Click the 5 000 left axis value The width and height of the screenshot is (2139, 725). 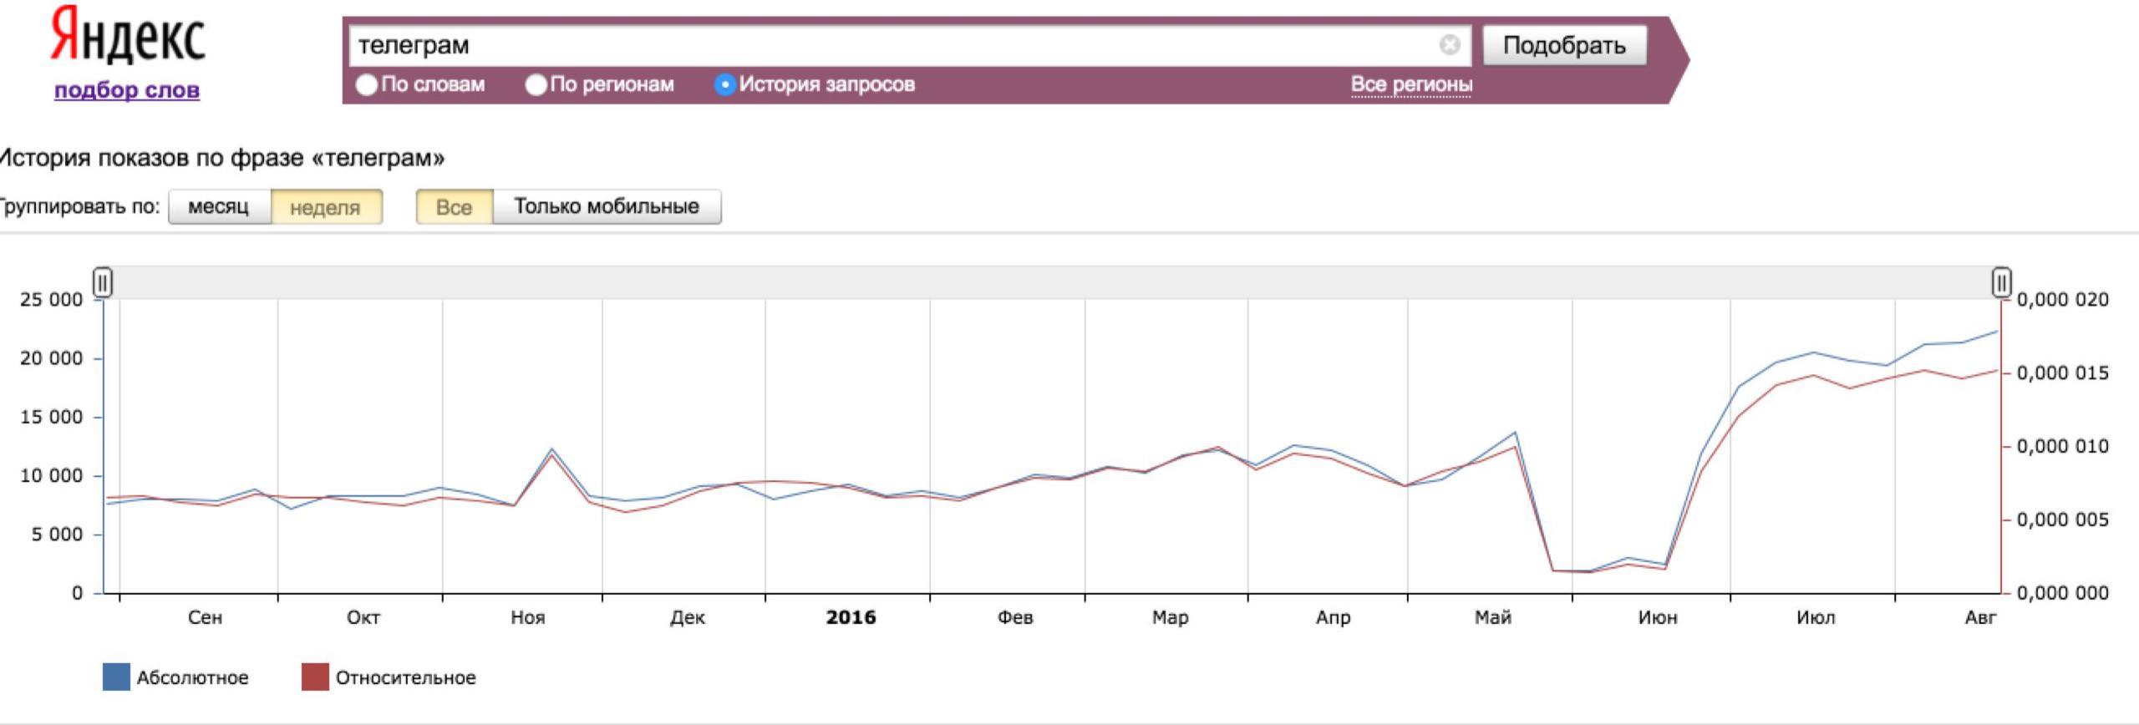[58, 535]
